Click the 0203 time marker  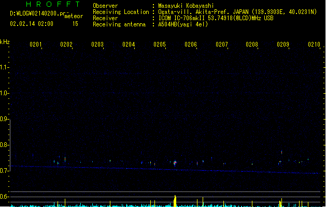click(97, 45)
